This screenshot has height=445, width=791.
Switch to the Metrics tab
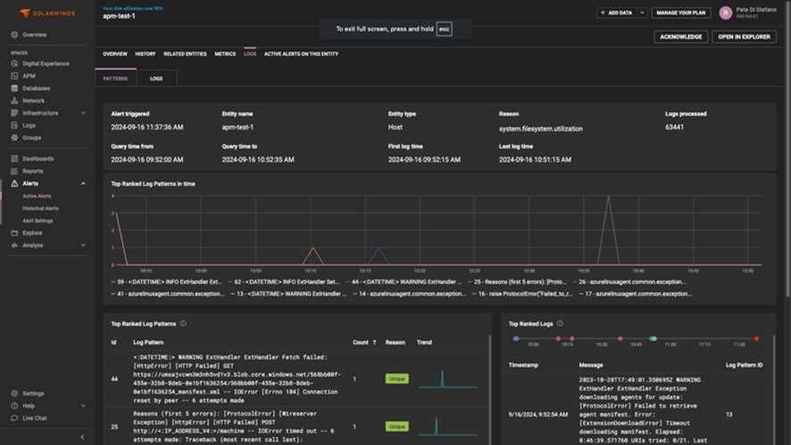(x=225, y=54)
